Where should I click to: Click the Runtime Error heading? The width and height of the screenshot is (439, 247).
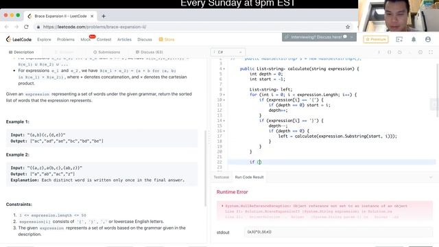(x=232, y=192)
